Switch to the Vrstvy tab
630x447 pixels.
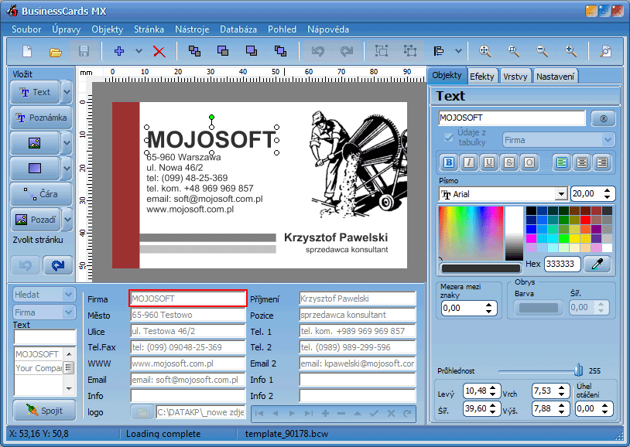(515, 76)
